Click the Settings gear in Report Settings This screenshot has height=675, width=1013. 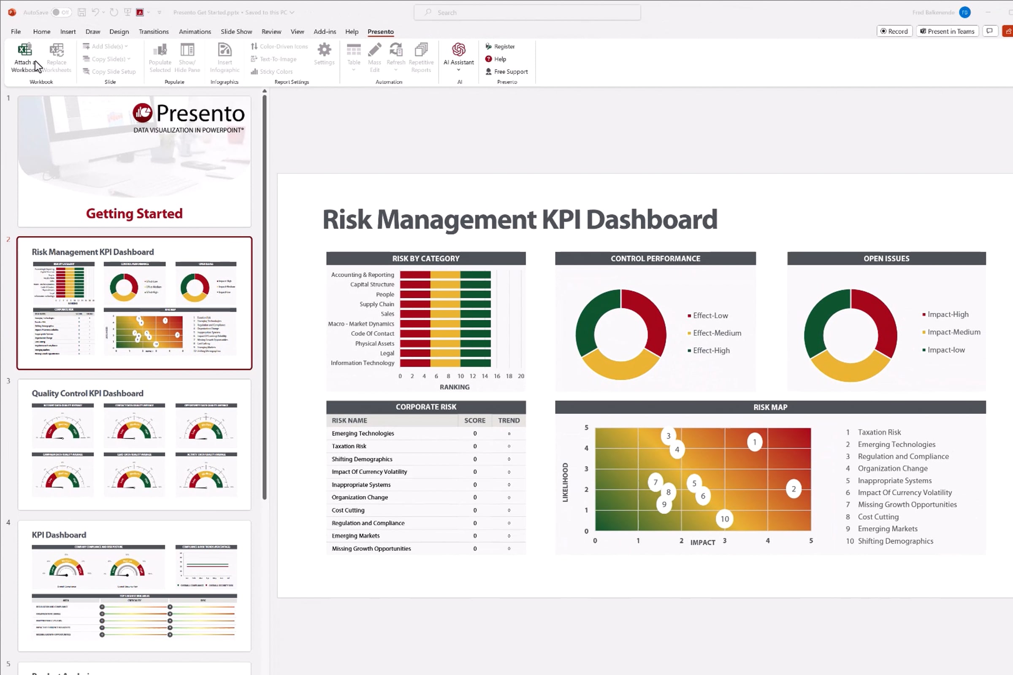coord(324,50)
